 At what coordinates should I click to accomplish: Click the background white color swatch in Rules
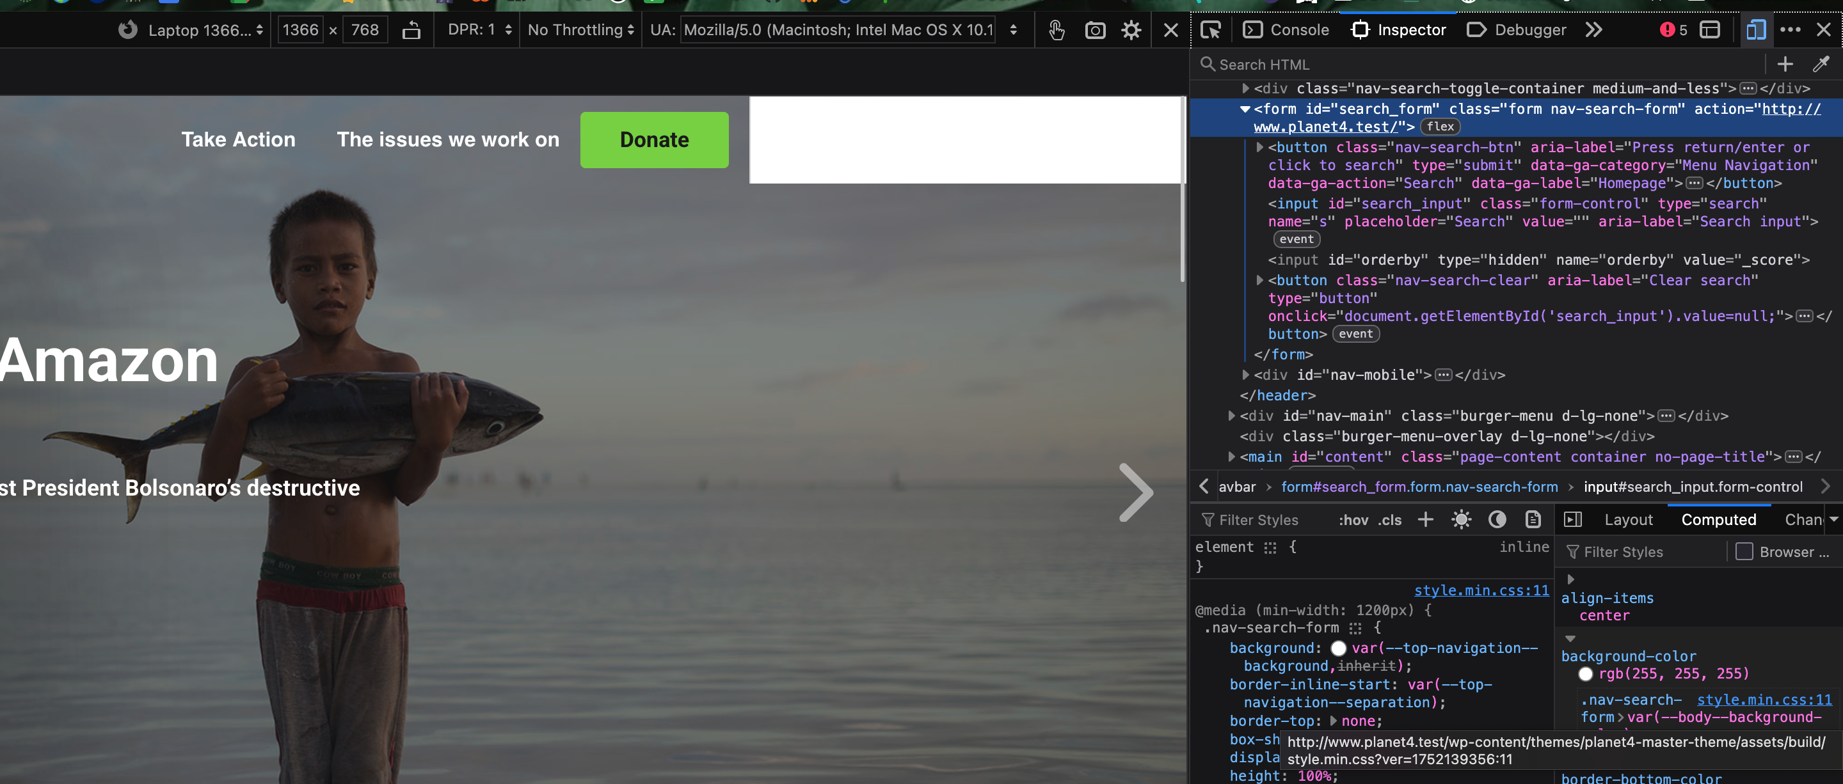1339,648
